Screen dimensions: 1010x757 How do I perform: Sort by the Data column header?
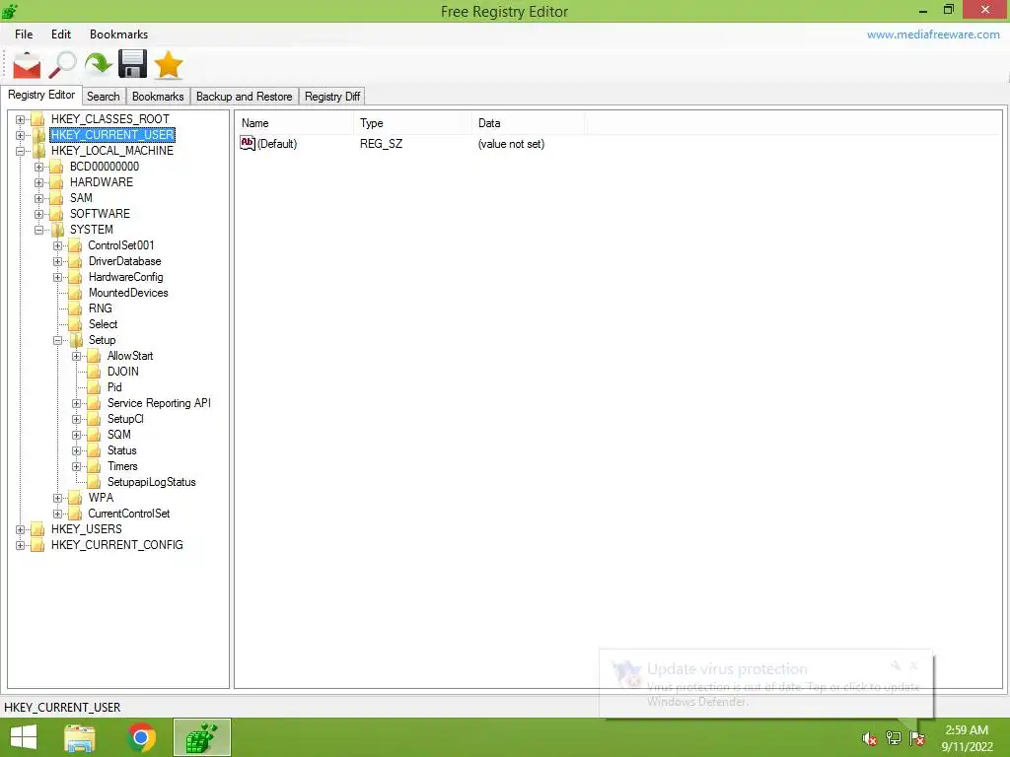coord(529,123)
